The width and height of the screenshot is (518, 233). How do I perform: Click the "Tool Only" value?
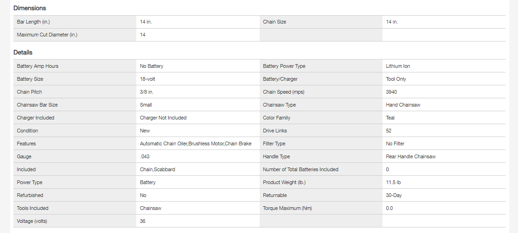pyautogui.click(x=396, y=79)
